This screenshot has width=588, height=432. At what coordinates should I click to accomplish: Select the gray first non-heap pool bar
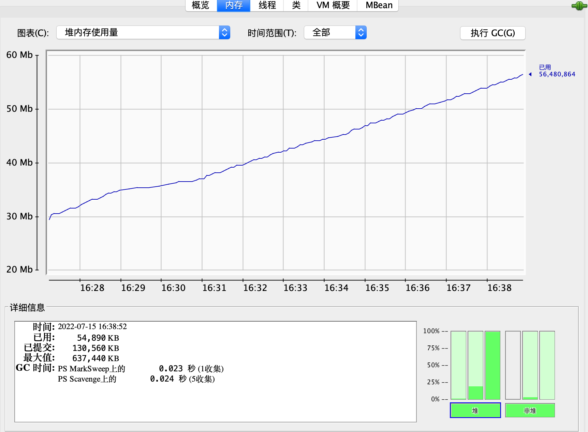(513, 365)
